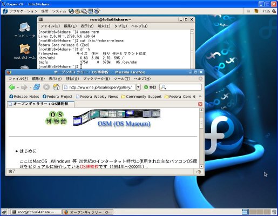Open the 場所 (Places) panel menu
278x216 pixels.
[x=45, y=11]
